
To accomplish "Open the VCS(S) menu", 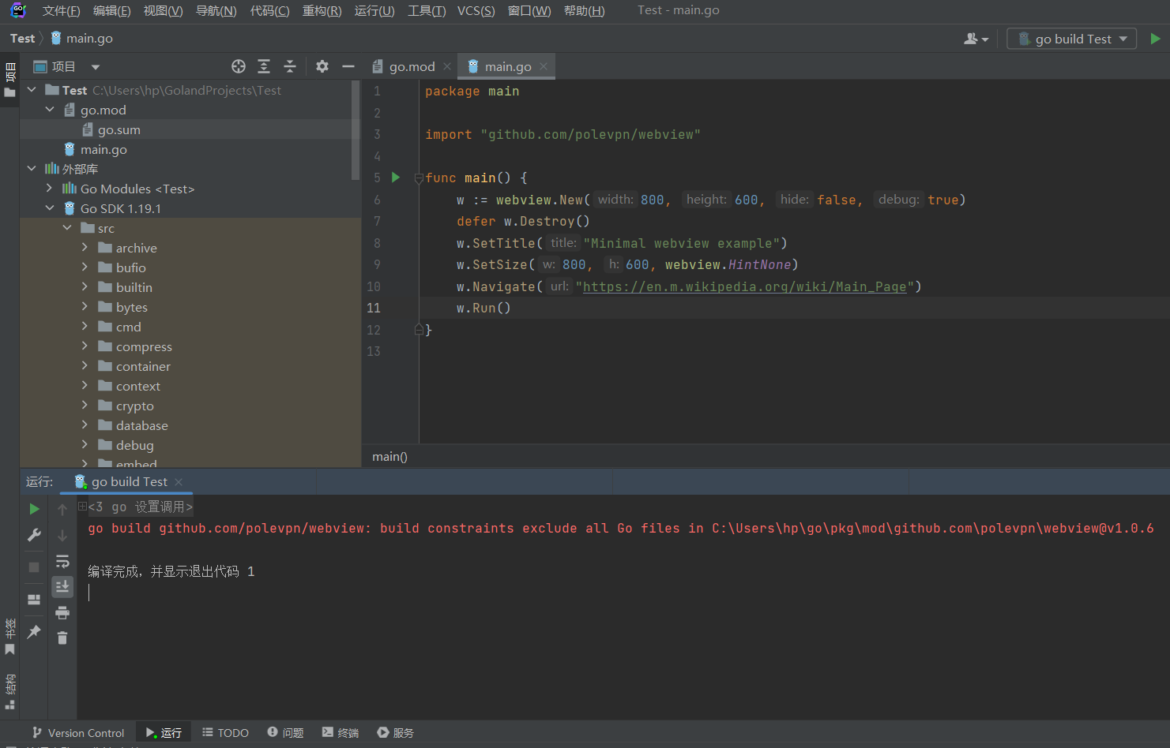I will pos(476,10).
